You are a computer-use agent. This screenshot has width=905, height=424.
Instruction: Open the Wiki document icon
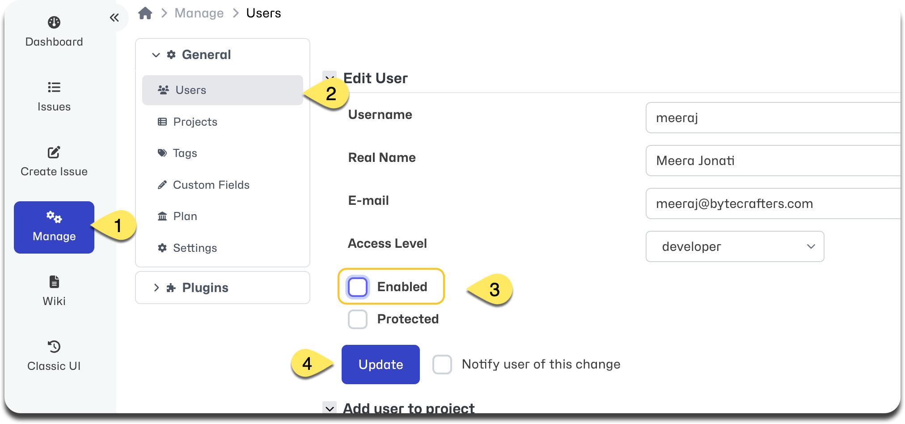coord(54,282)
